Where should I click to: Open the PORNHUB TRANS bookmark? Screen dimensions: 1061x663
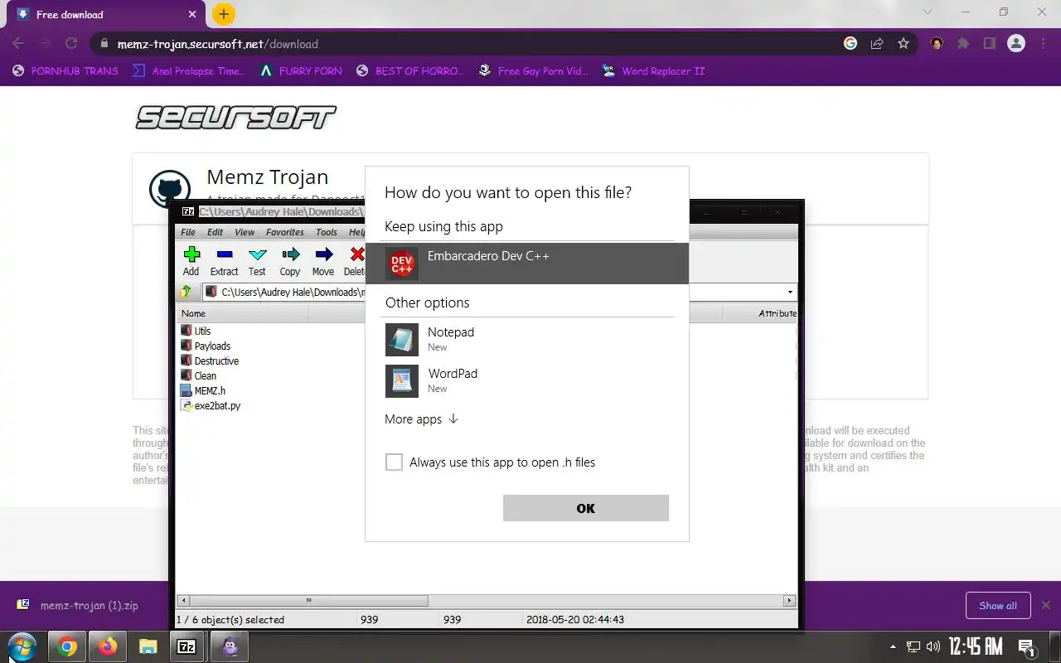click(x=65, y=70)
